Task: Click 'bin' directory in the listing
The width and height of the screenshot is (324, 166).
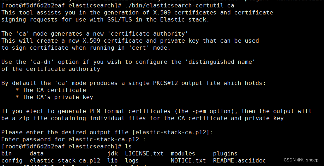Action: [x=7, y=154]
